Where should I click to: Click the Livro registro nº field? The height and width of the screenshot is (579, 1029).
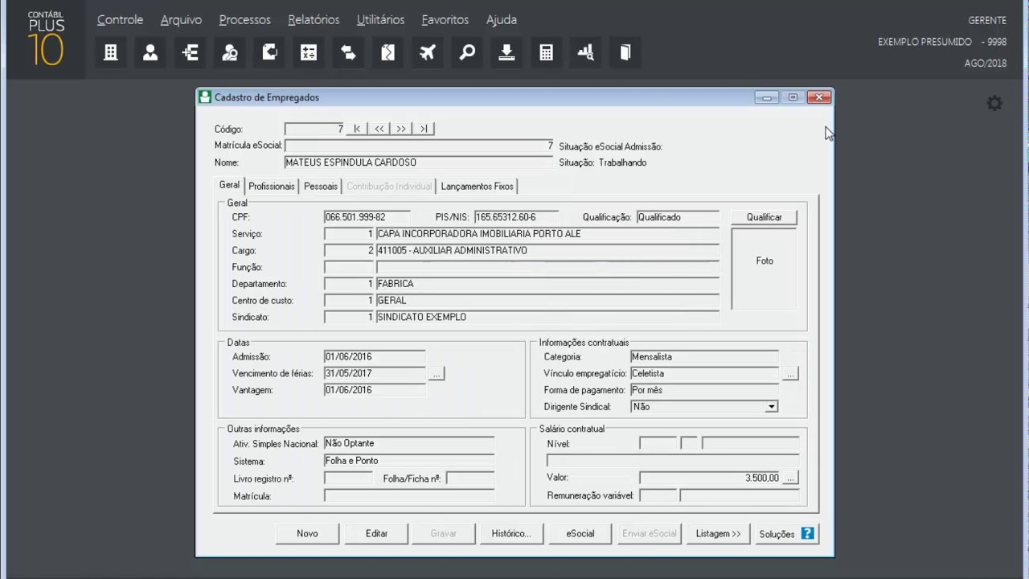[349, 478]
